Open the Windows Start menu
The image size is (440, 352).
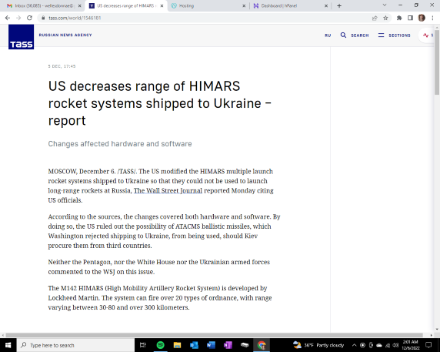click(8, 345)
